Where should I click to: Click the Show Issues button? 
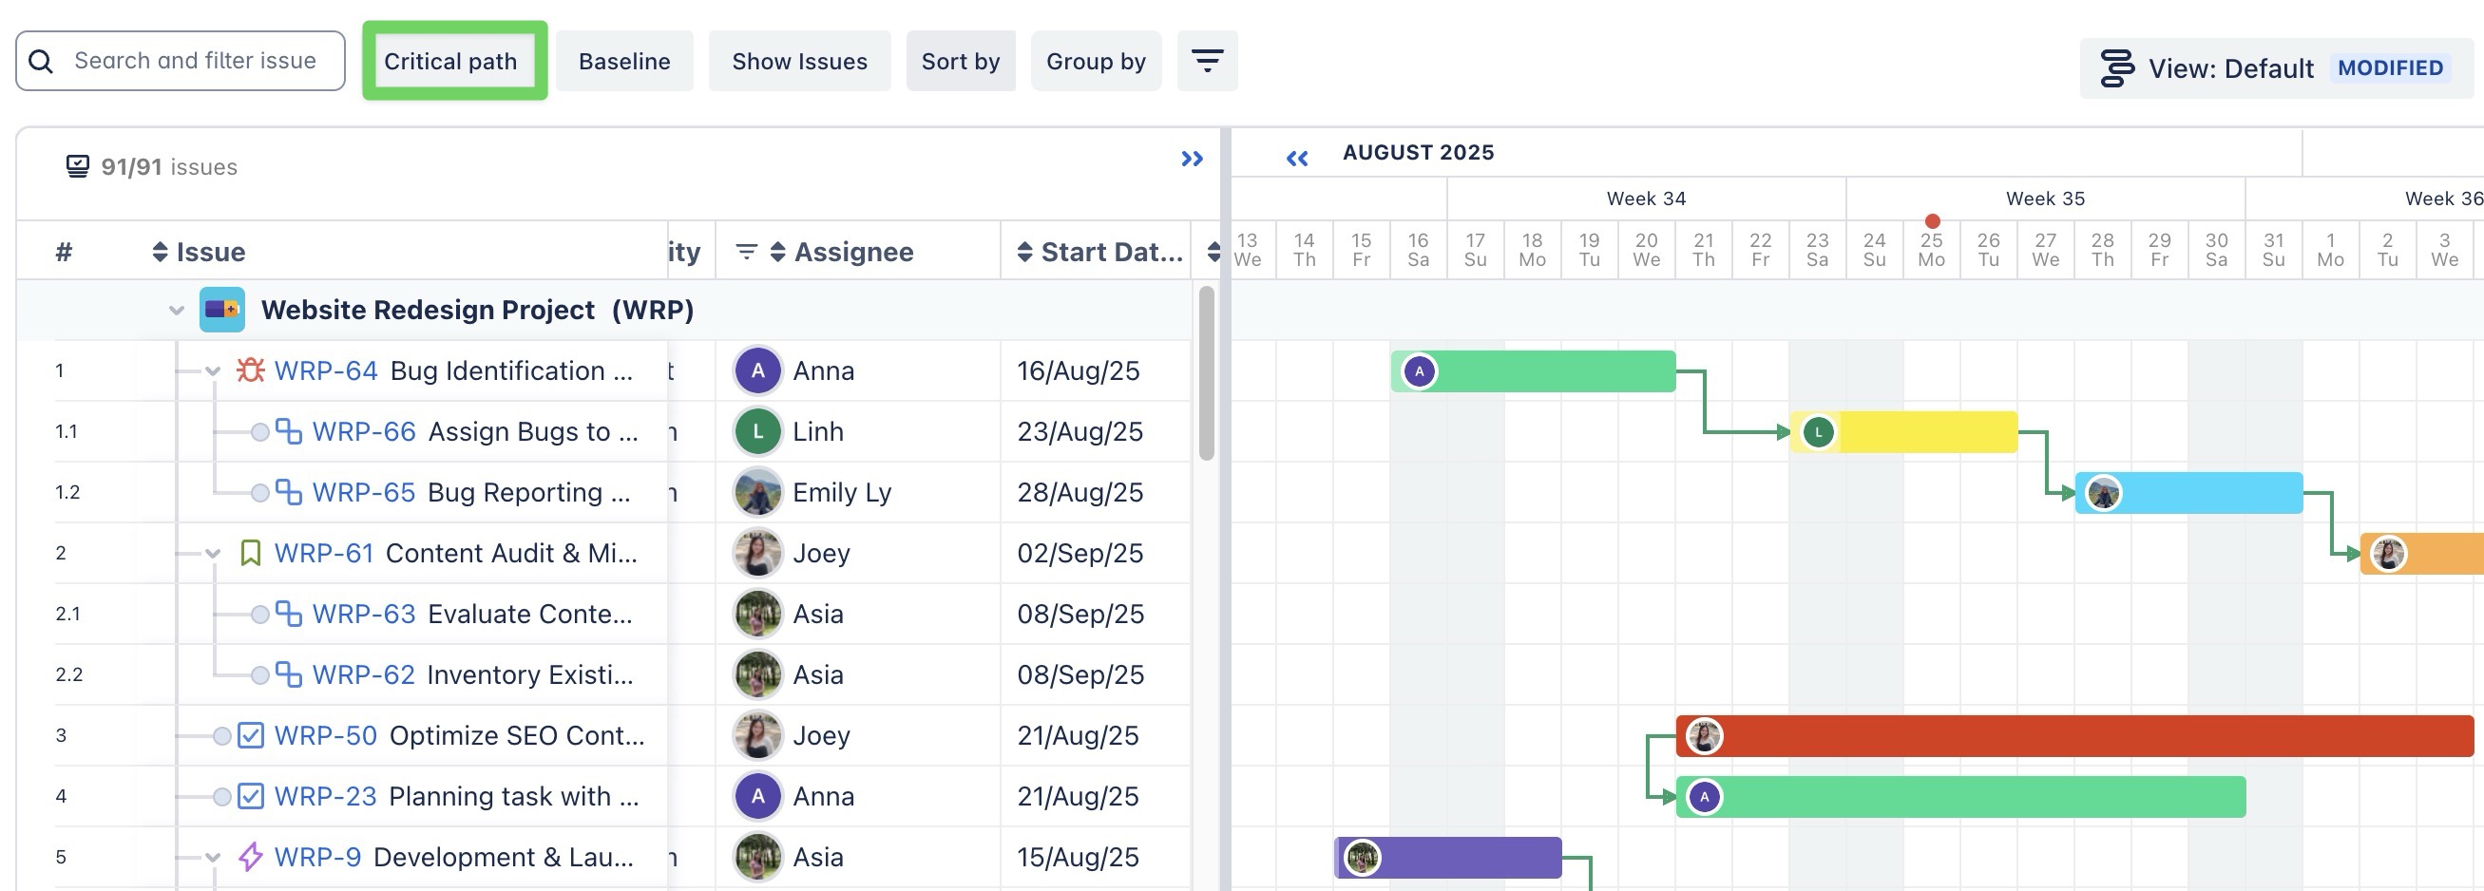tap(798, 61)
